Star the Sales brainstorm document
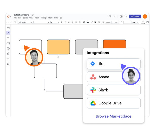The height and width of the screenshot is (129, 154). coord(33,15)
